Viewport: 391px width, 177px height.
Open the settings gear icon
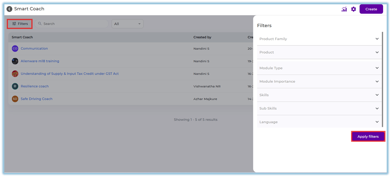coord(353,9)
